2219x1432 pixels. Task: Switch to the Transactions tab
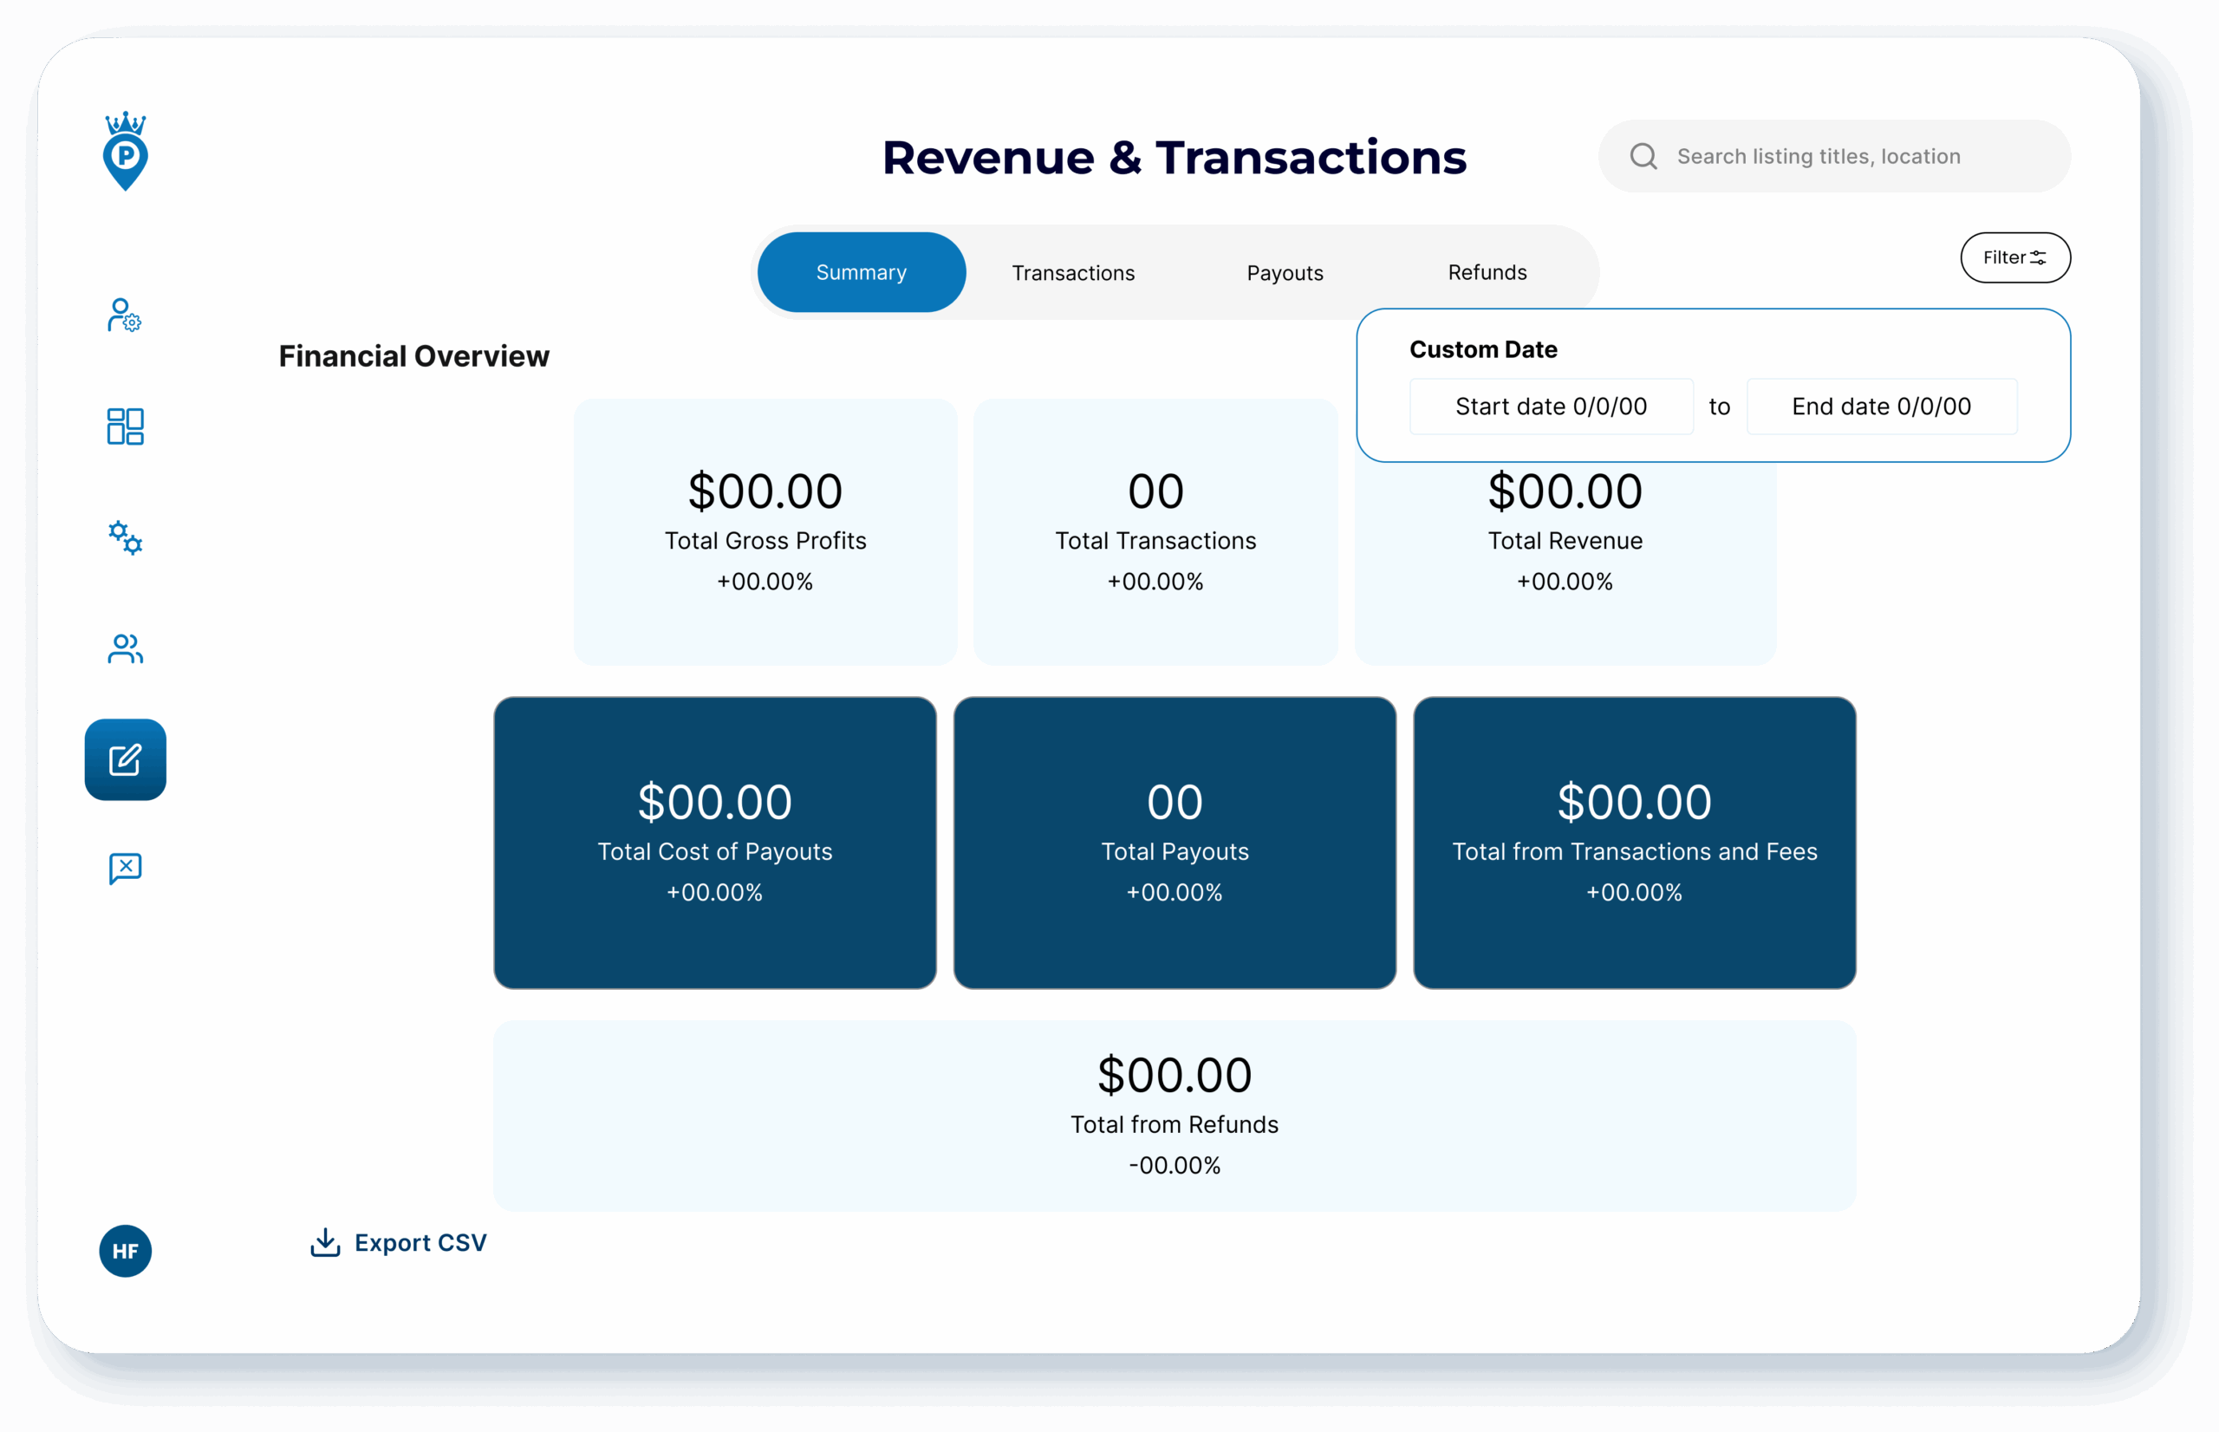coord(1073,272)
